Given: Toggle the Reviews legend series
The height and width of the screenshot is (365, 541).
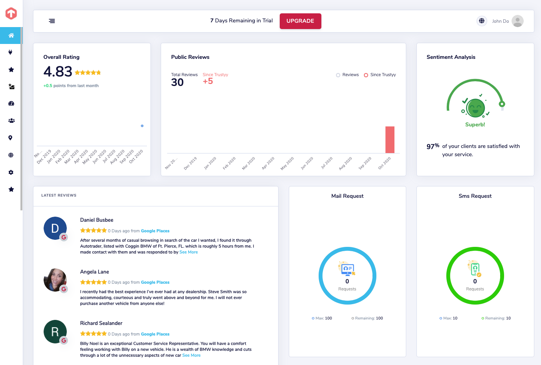Looking at the screenshot, I should (x=347, y=75).
